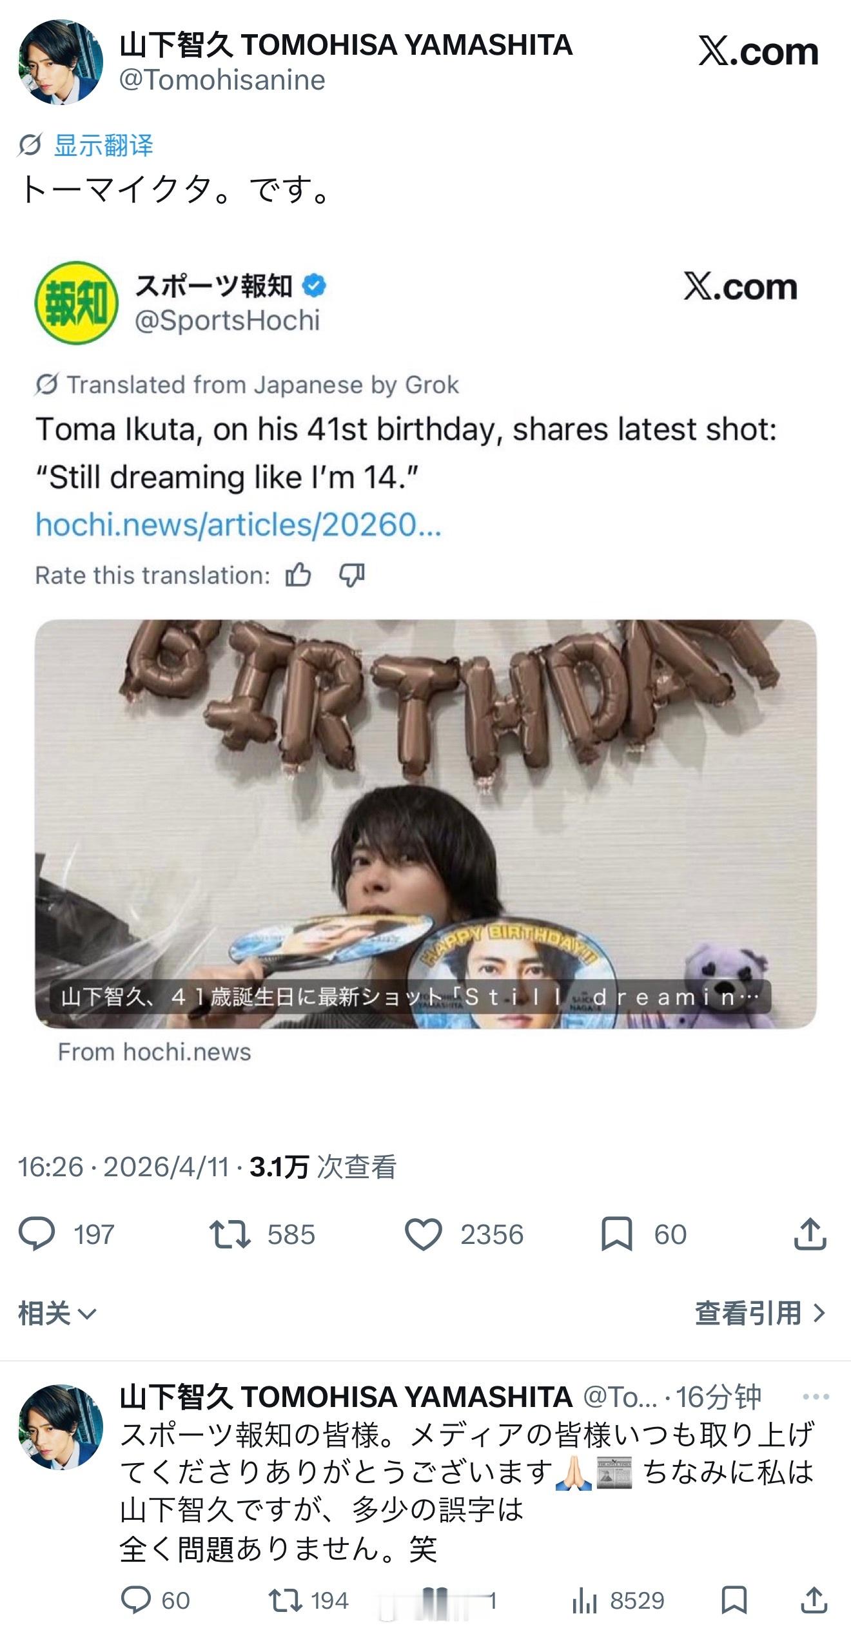Open the three-dot menu on the reply
This screenshot has height=1630, width=851.
tap(816, 1397)
